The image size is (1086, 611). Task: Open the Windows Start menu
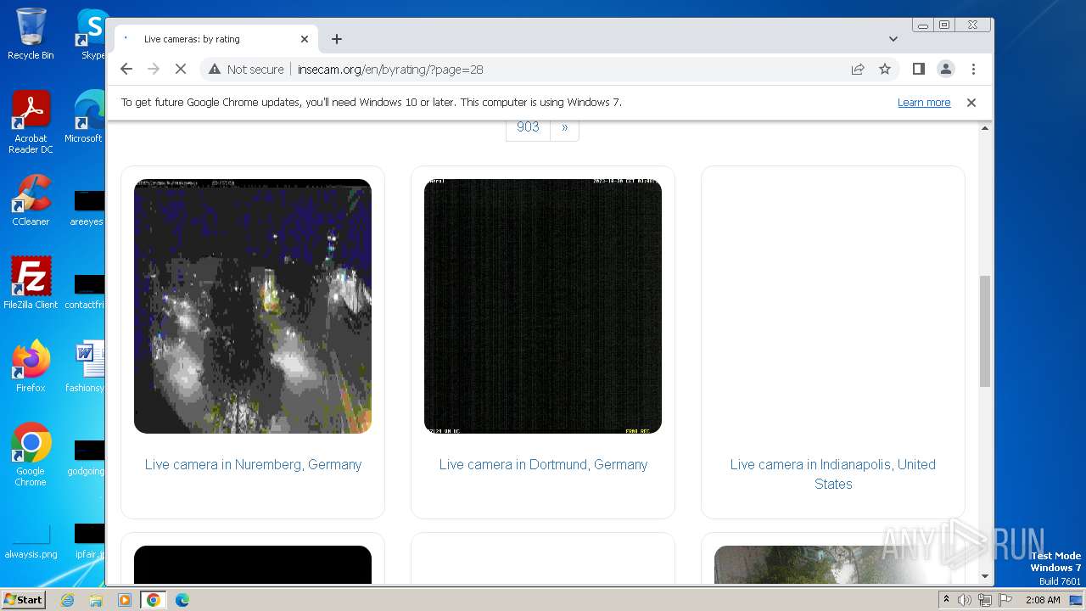tap(23, 599)
